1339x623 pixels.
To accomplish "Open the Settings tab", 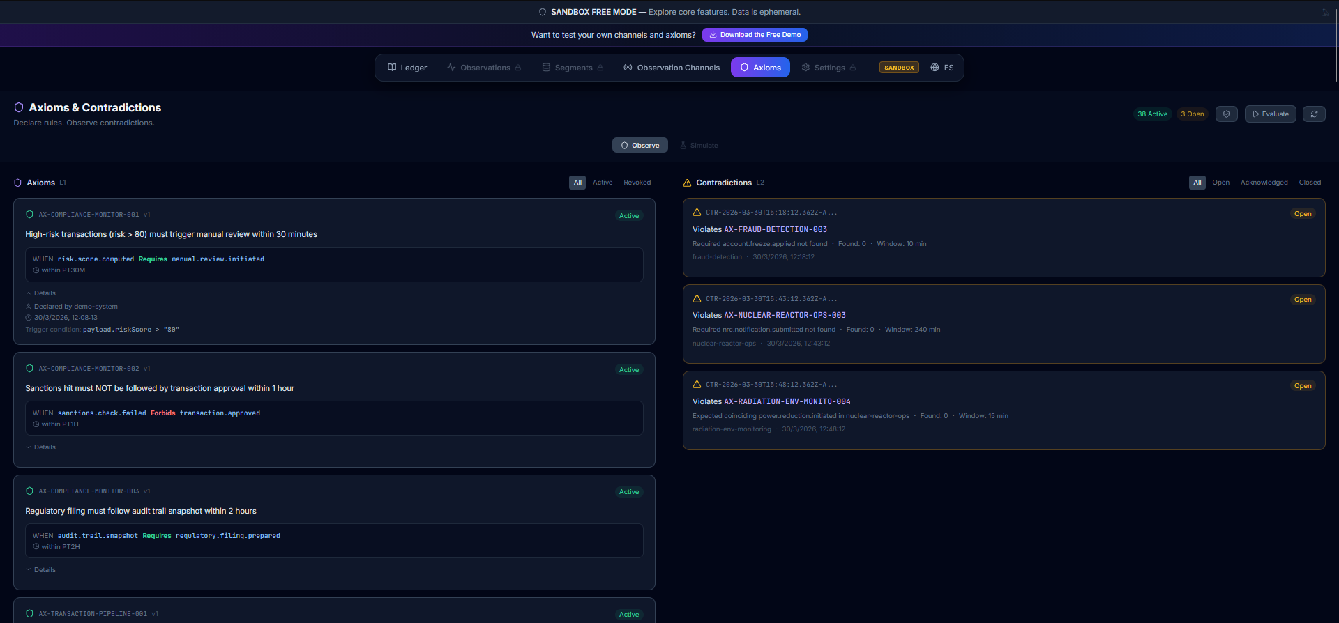I will (x=829, y=68).
